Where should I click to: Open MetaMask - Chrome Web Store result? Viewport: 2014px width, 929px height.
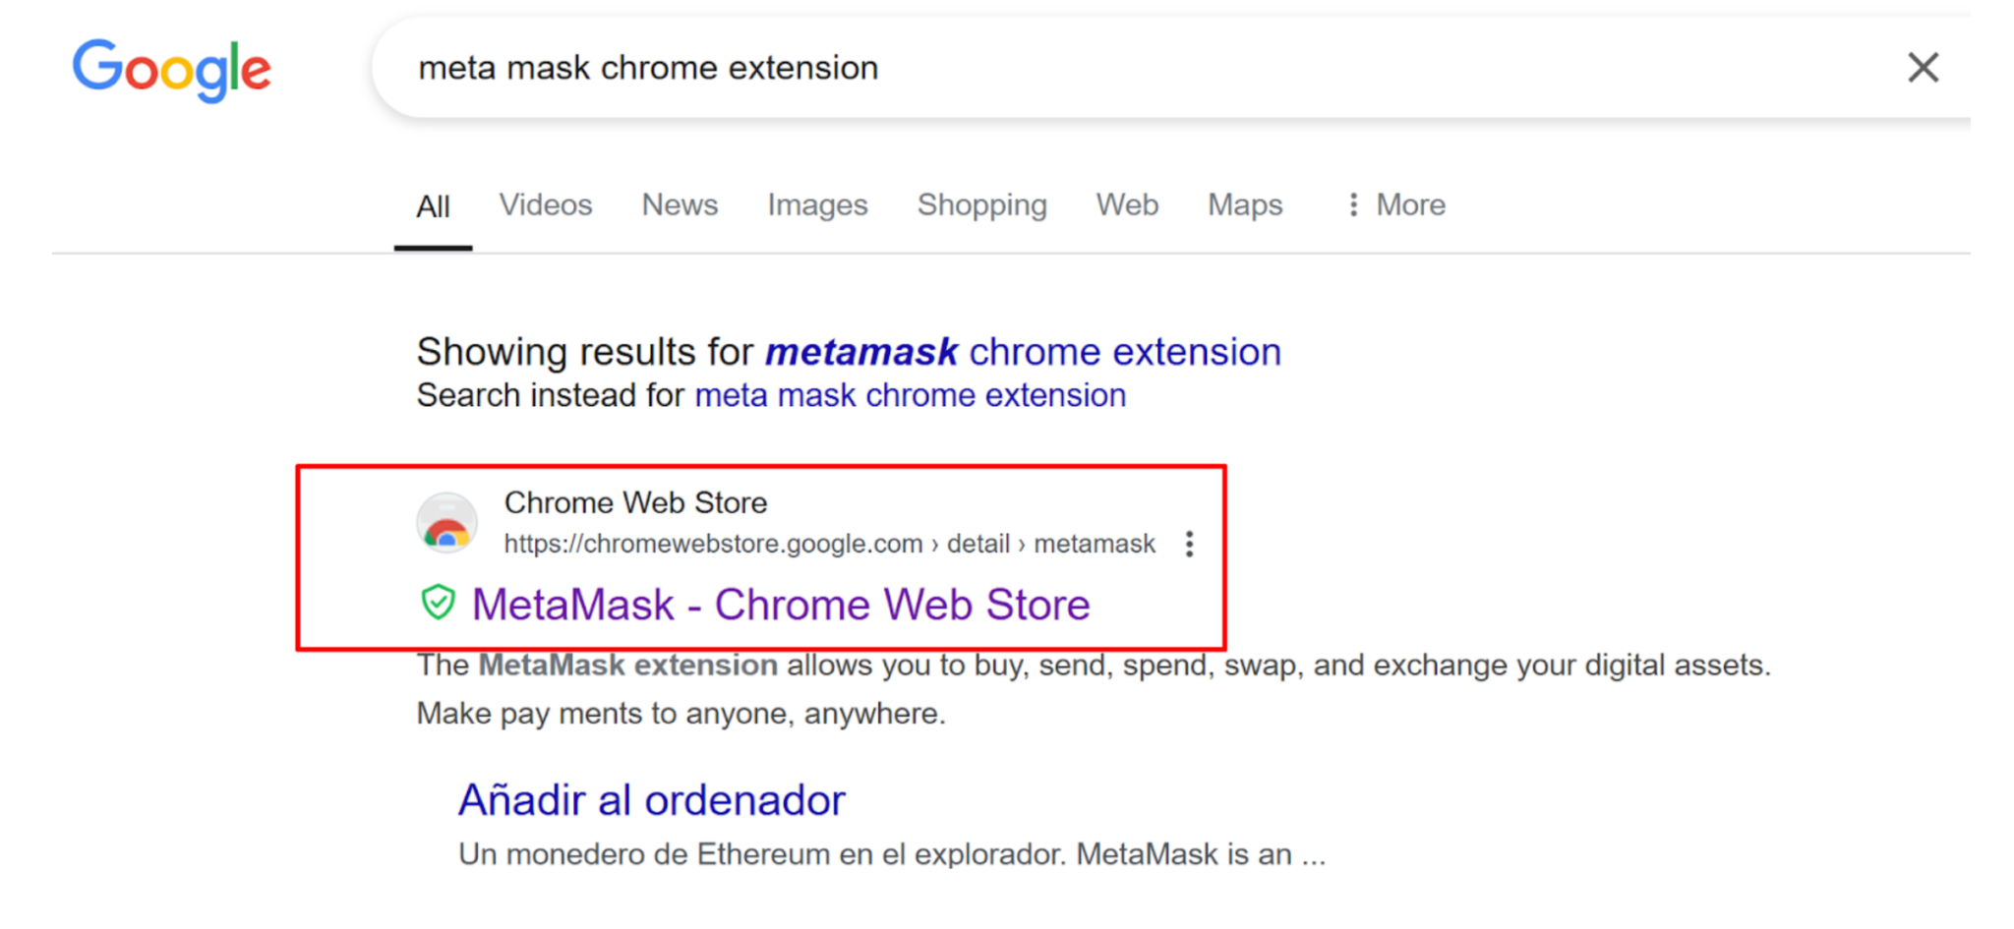tap(781, 604)
